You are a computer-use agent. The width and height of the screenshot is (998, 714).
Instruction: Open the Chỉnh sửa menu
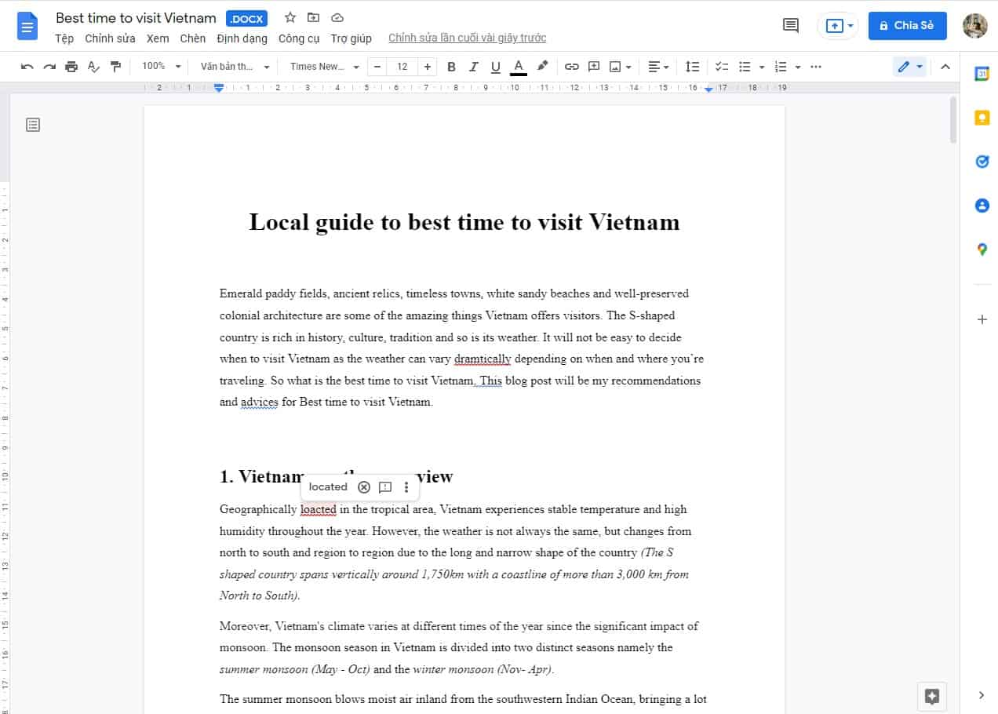pos(110,38)
